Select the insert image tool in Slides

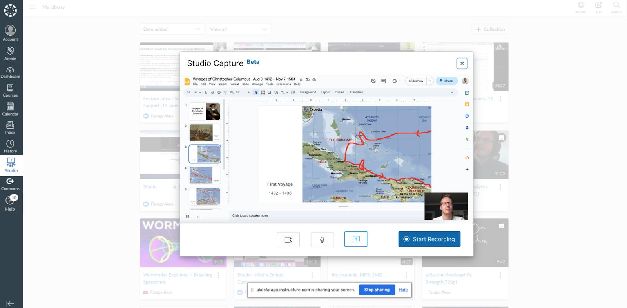click(269, 92)
